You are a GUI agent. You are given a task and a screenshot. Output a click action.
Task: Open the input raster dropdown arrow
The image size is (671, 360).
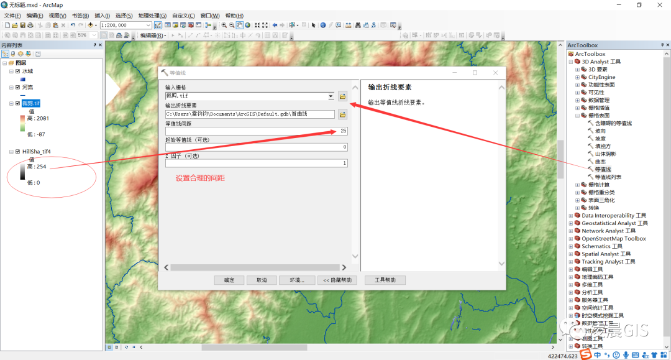coord(331,96)
